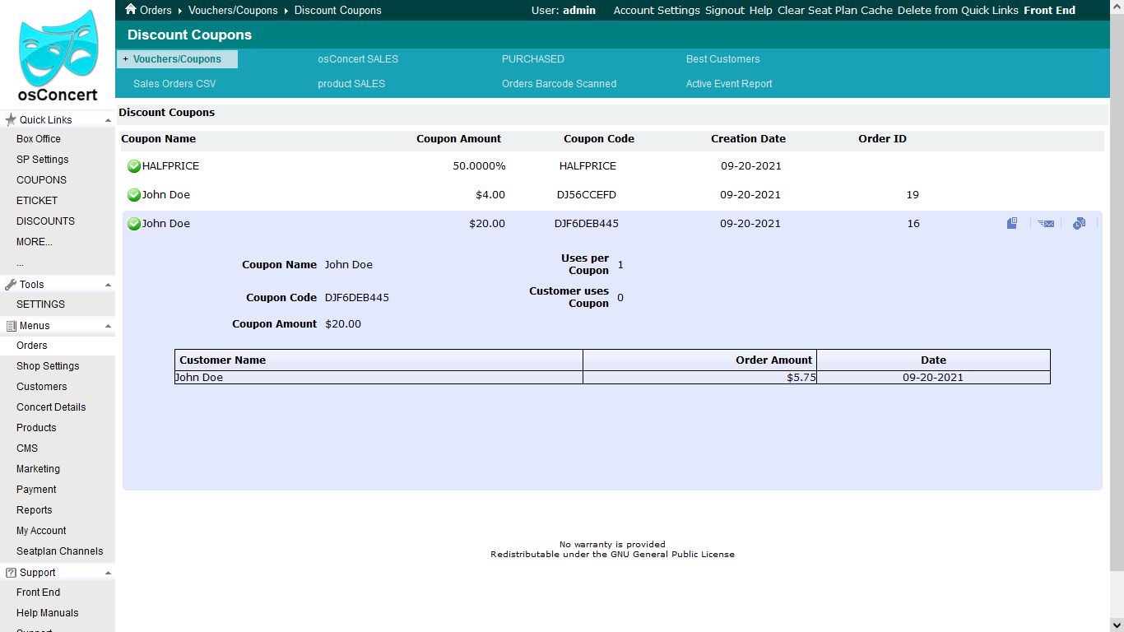Viewport: 1124px width, 632px height.
Task: Click the Quick Links star icon
Action: (11, 120)
